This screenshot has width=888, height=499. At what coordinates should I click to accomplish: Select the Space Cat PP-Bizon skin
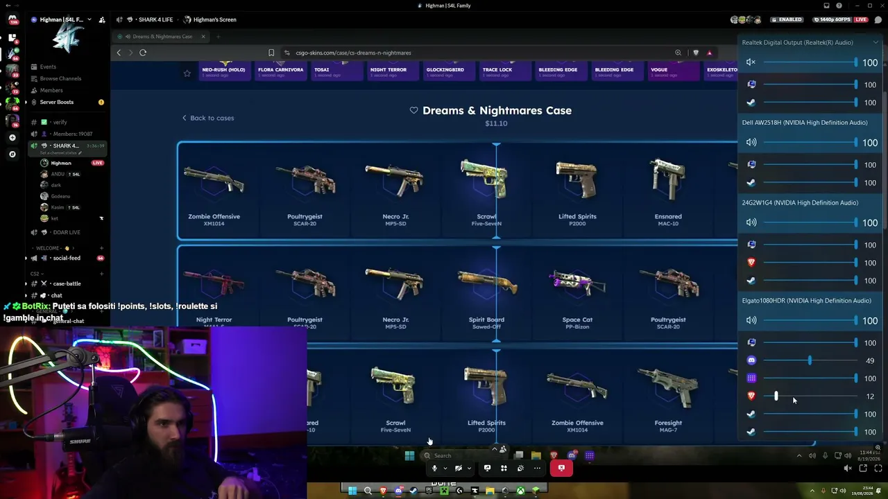pyautogui.click(x=577, y=295)
